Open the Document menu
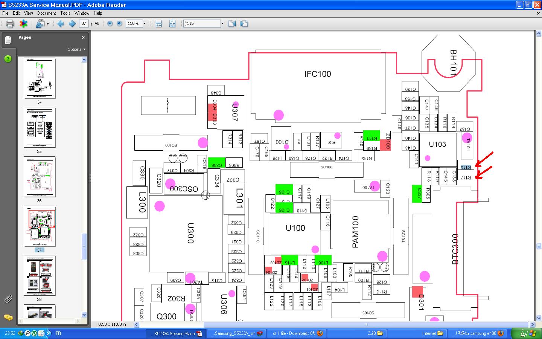The image size is (542, 339). pos(46,13)
